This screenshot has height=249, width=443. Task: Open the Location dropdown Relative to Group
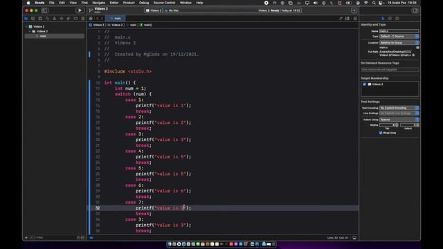[399, 43]
